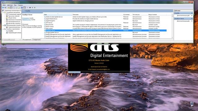Open the Вид menu
Screen dimensions: 198x111
pos(15,5)
